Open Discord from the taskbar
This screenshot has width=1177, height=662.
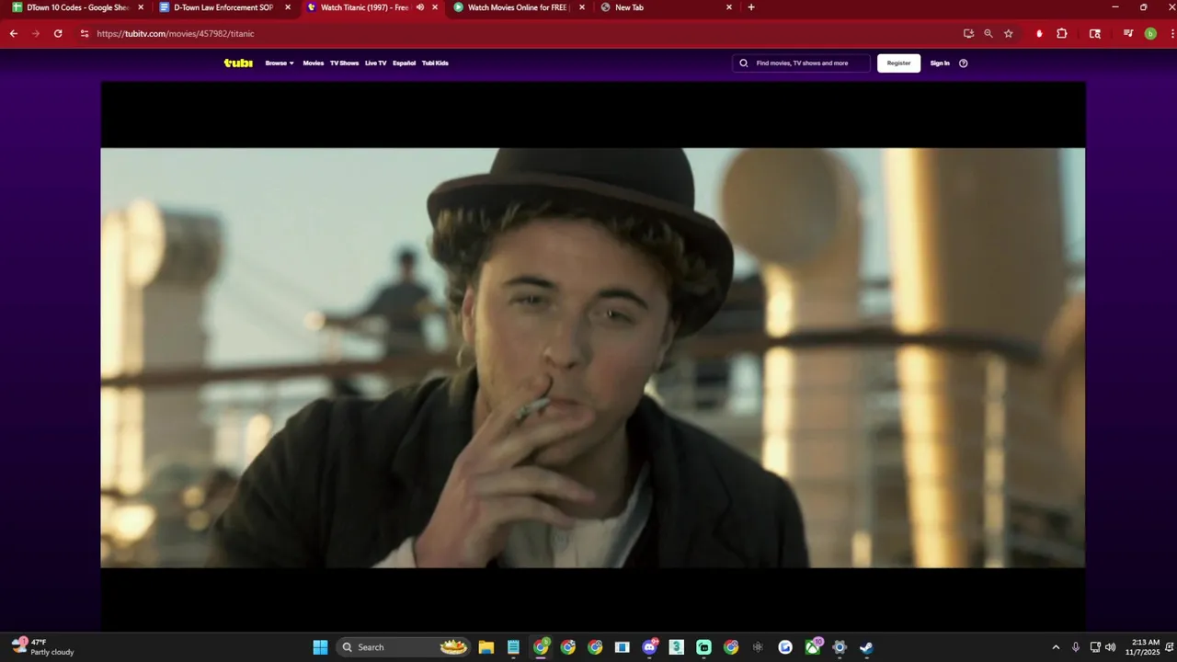point(650,647)
